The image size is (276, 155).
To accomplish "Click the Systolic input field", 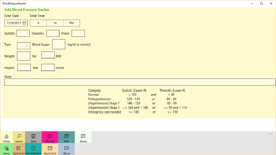I will (23, 33).
